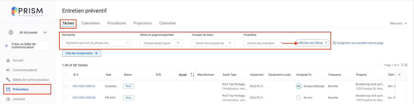Click Enregistrer une nouvelle mise en page

pos(358,43)
